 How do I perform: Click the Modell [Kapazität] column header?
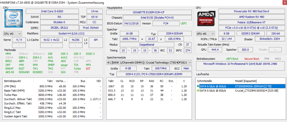259,81
